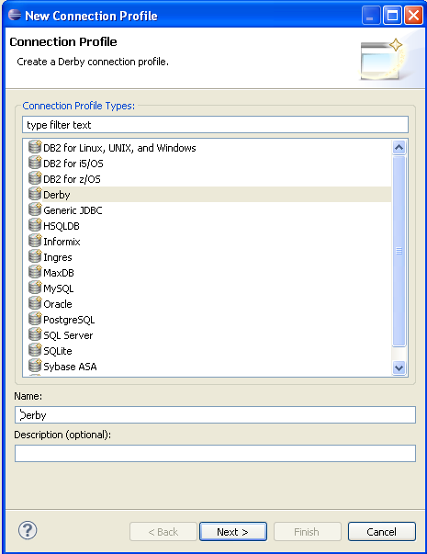The image size is (427, 554).
Task: Click the Derby database icon
Action: (x=35, y=194)
